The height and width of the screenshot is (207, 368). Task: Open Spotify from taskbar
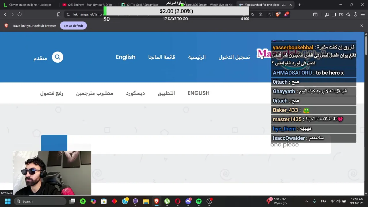(199, 201)
